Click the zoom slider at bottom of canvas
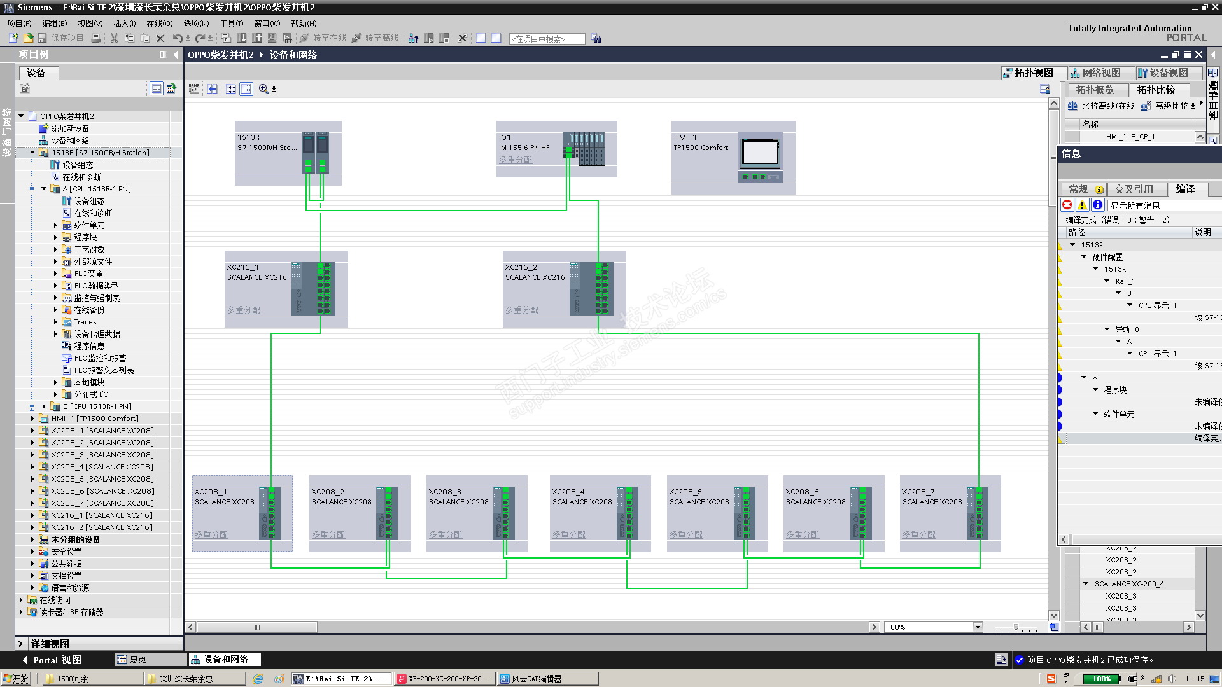Image resolution: width=1222 pixels, height=687 pixels. pos(1016,628)
